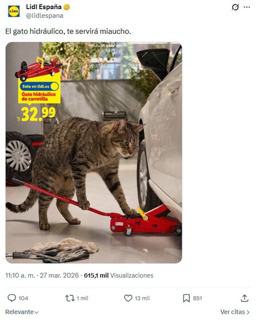The image size is (258, 321).
Task: Open the three-dot more options menu
Action: click(247, 7)
